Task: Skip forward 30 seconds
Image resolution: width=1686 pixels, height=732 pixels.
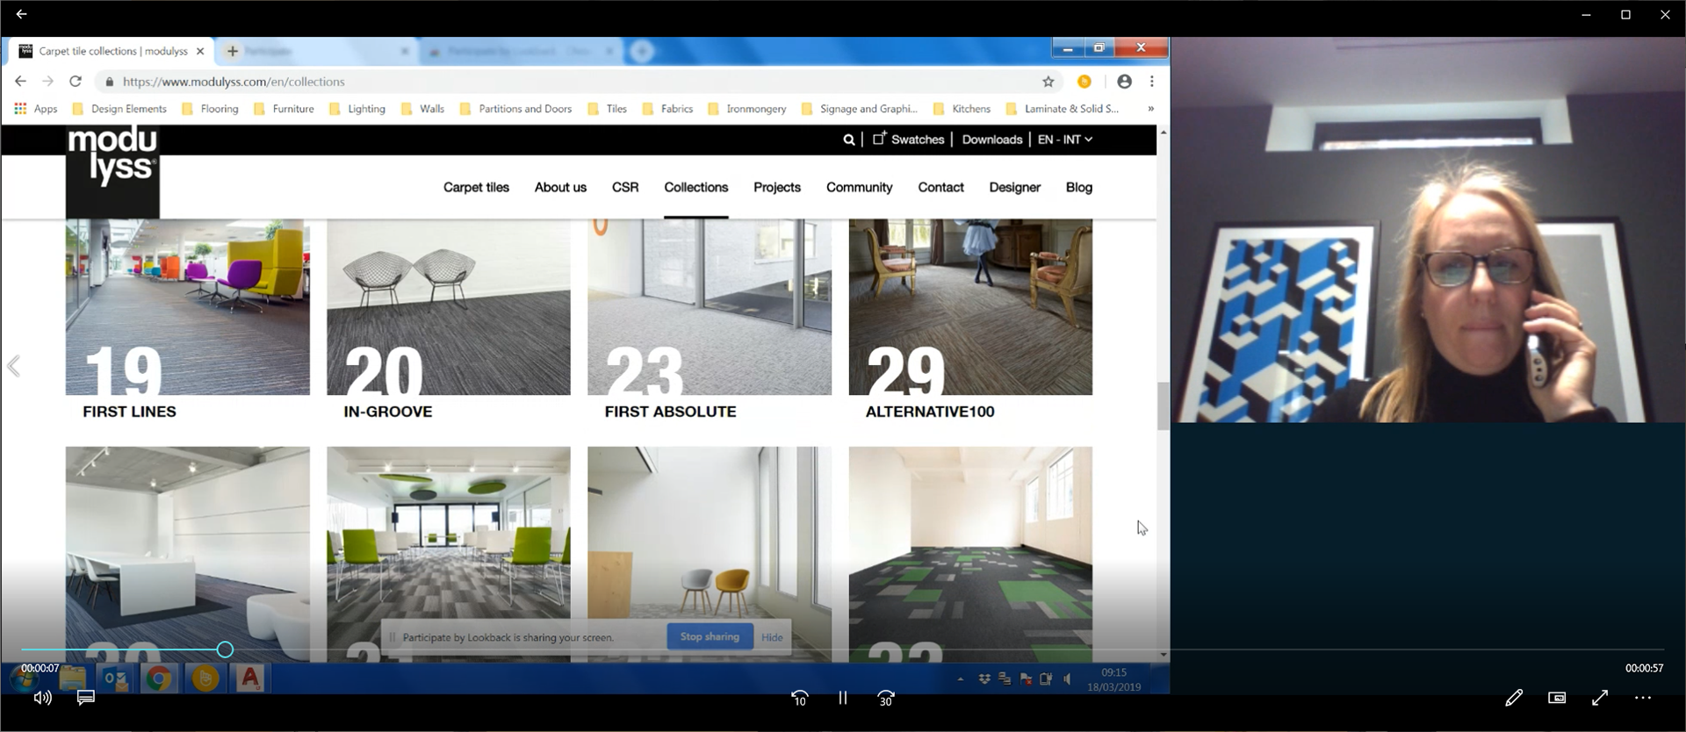Action: tap(886, 698)
